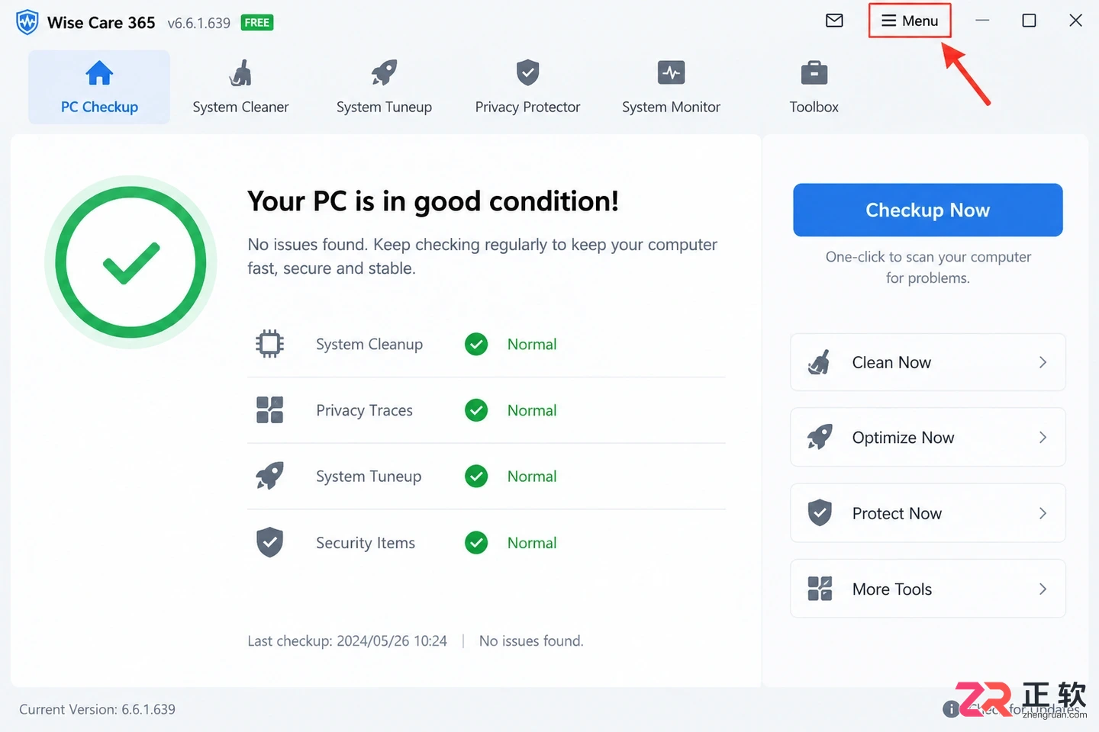Start scan with Checkup Now button

click(x=927, y=210)
